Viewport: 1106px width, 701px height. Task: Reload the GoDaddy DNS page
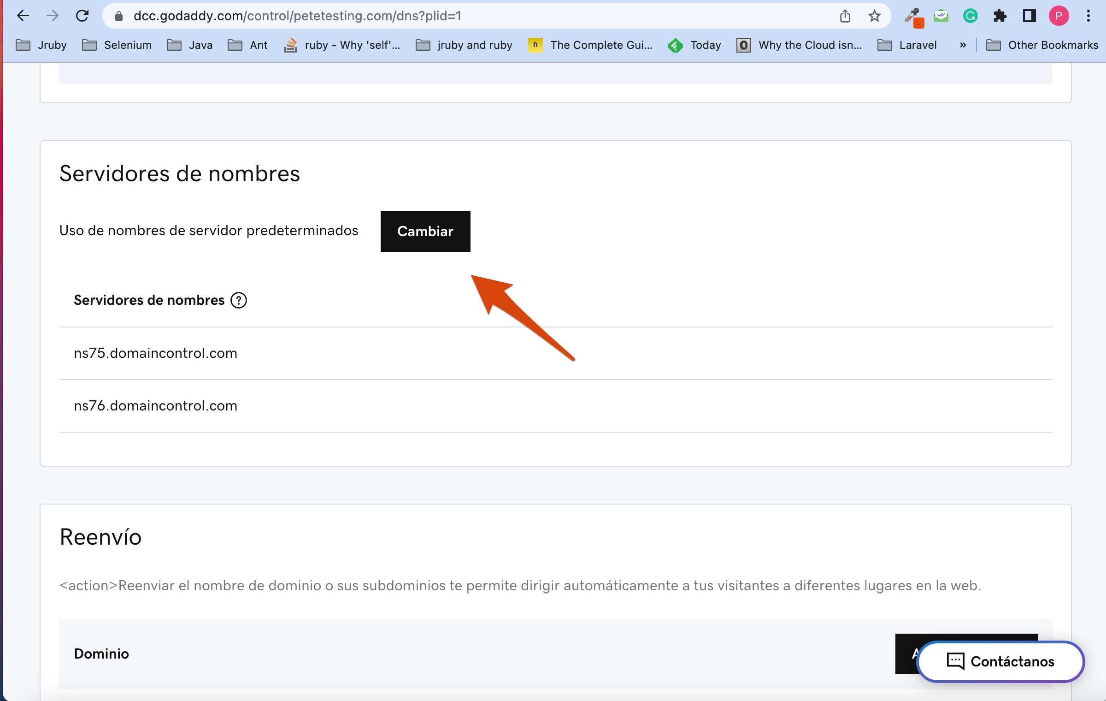82,16
